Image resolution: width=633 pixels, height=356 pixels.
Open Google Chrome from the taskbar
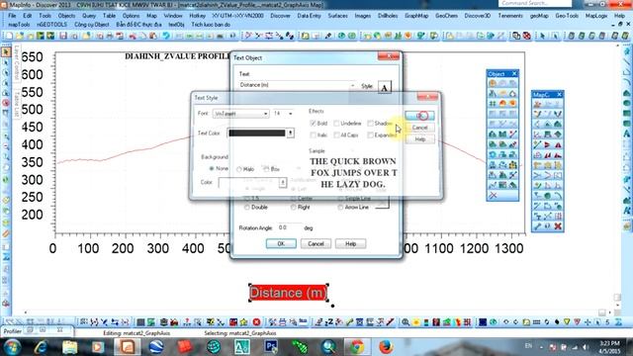(357, 347)
